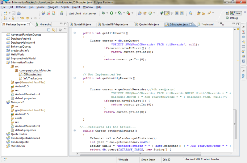The width and height of the screenshot is (247, 163).
Task: Click the Save icon in the toolbar
Action: click(14, 13)
